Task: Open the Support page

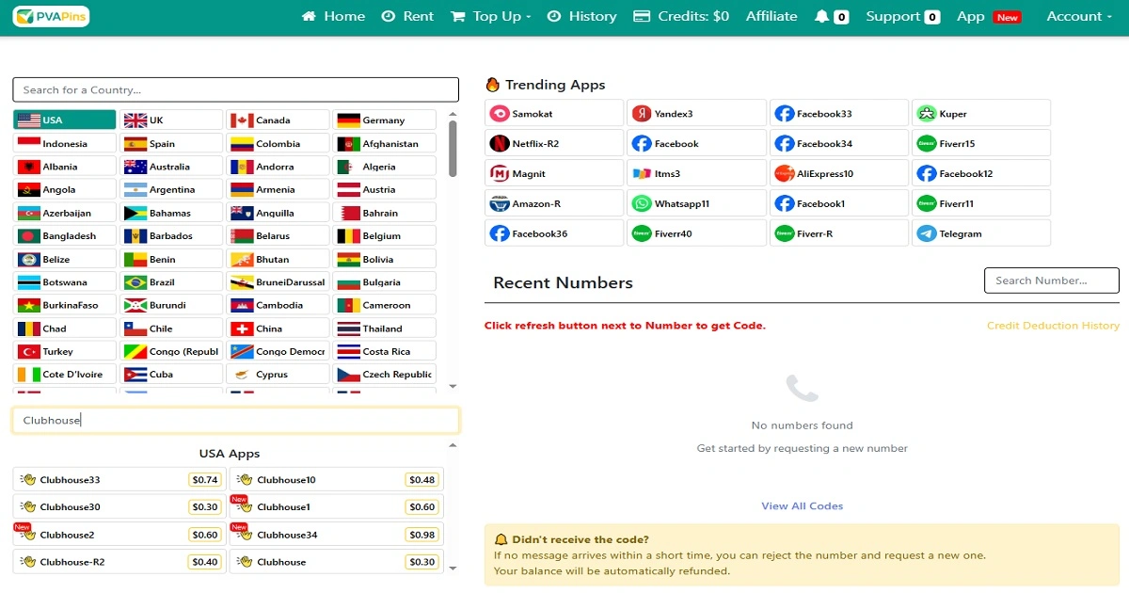Action: click(x=902, y=16)
